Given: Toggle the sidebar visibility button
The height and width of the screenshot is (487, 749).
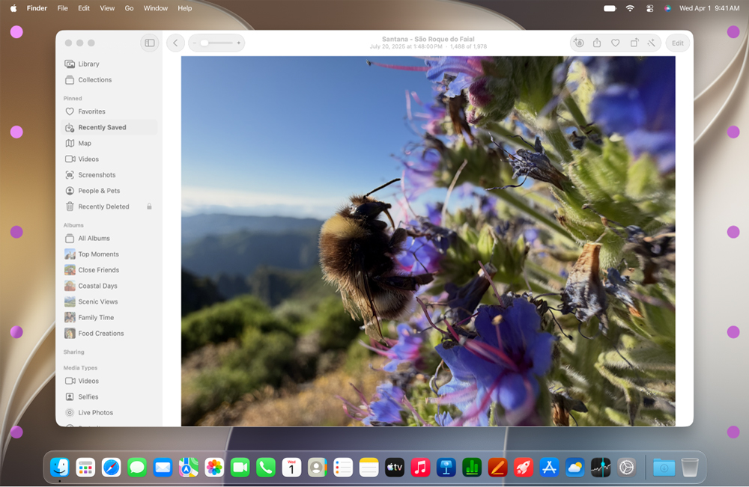Looking at the screenshot, I should pos(150,43).
